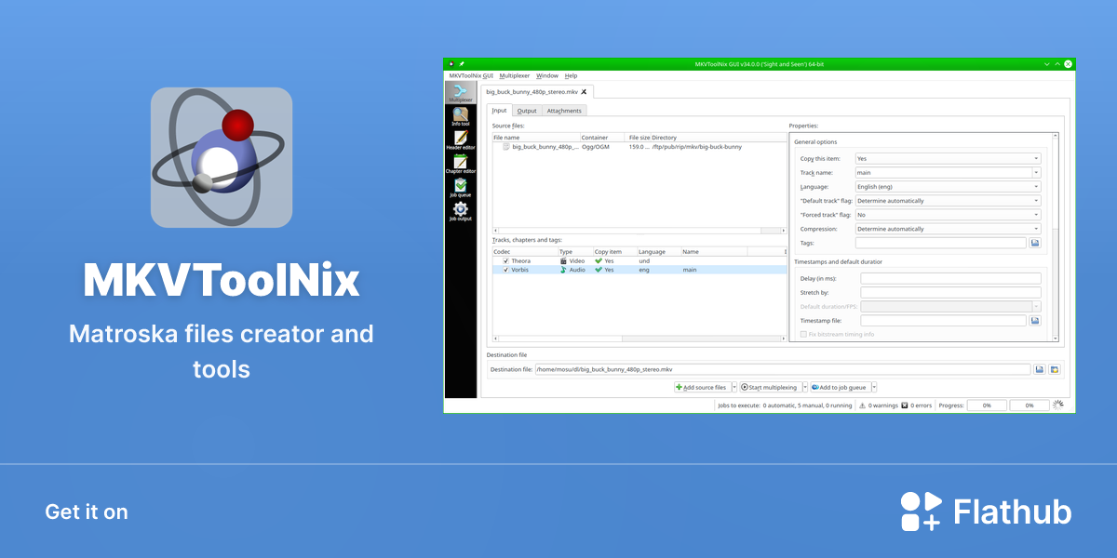Click the Flathub logo
1117x558 pixels.
pos(987,511)
